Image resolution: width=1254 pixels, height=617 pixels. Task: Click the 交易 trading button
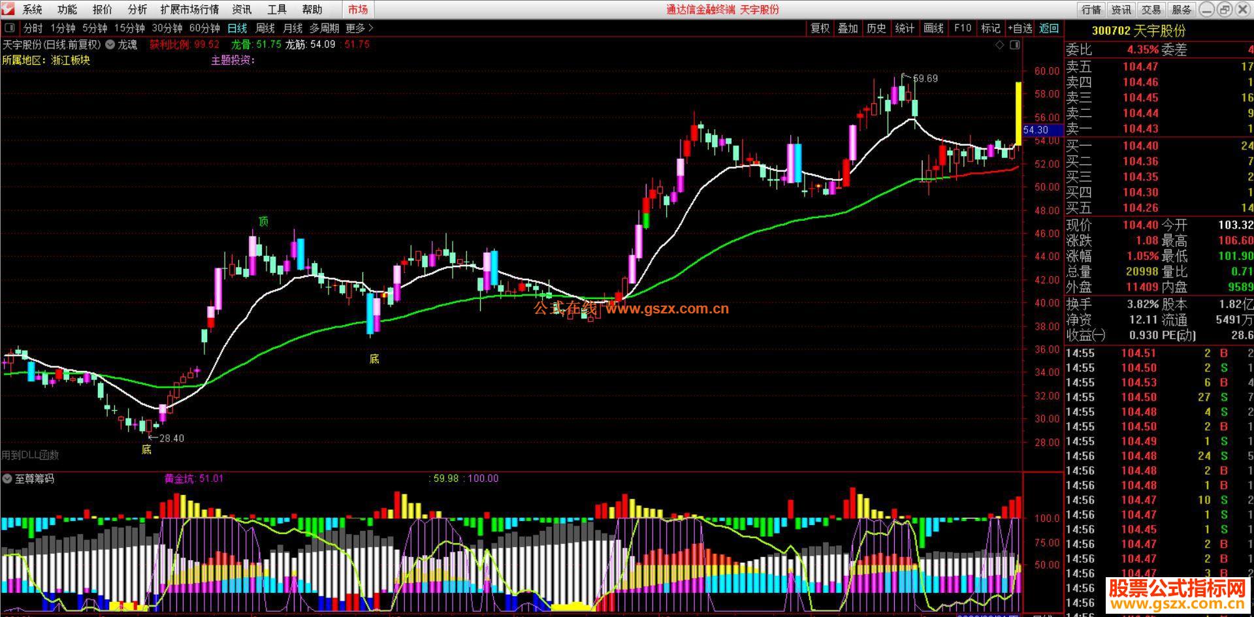[1151, 9]
